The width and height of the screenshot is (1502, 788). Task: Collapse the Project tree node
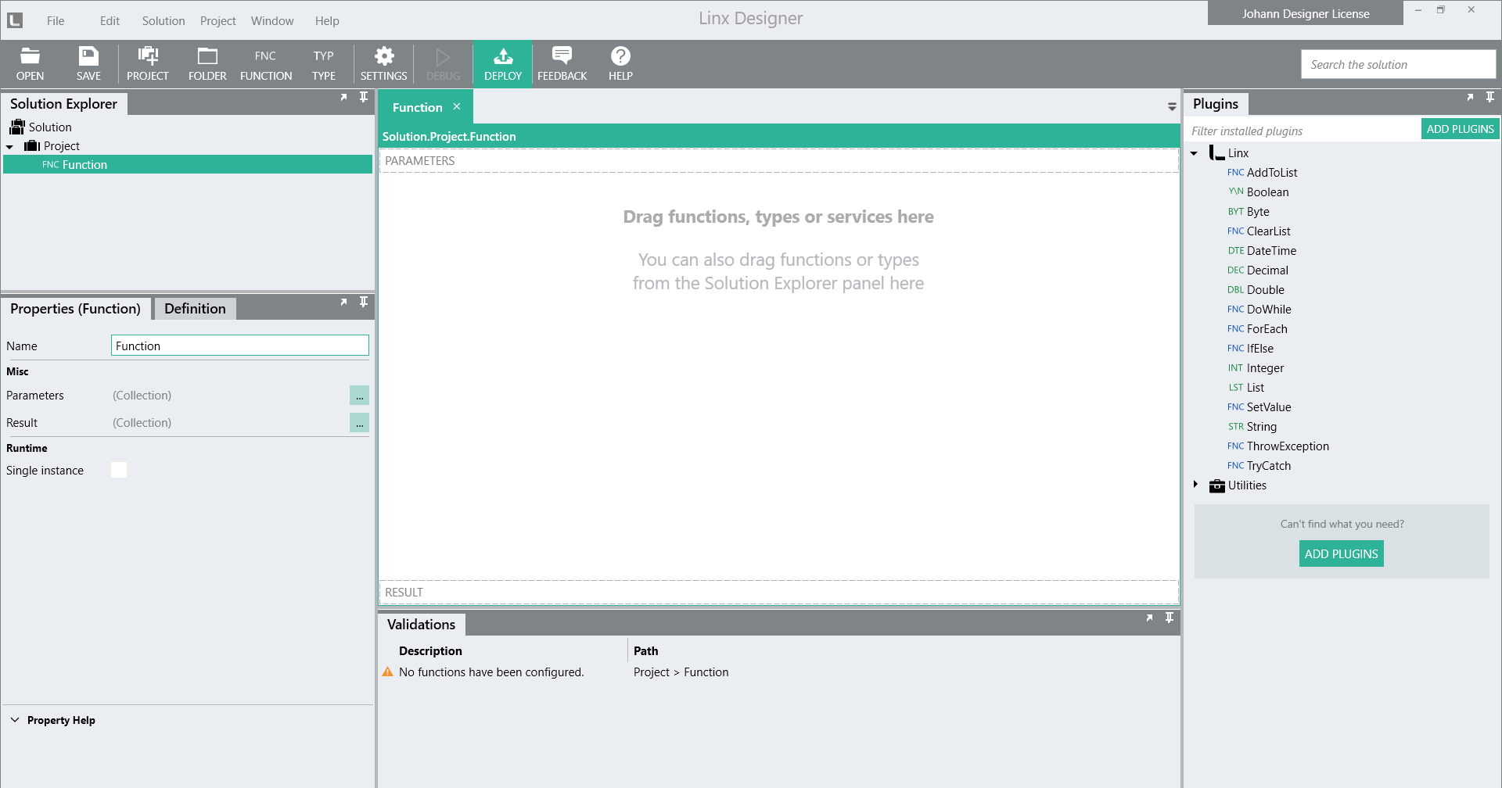coord(9,146)
